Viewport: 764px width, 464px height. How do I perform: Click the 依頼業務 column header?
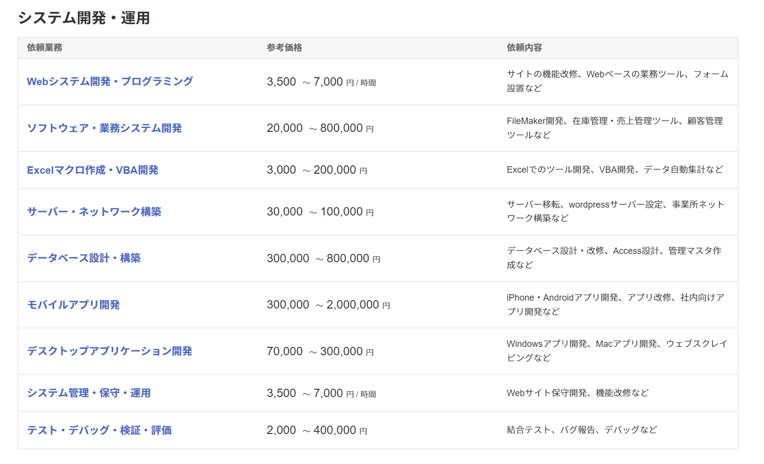[x=45, y=48]
